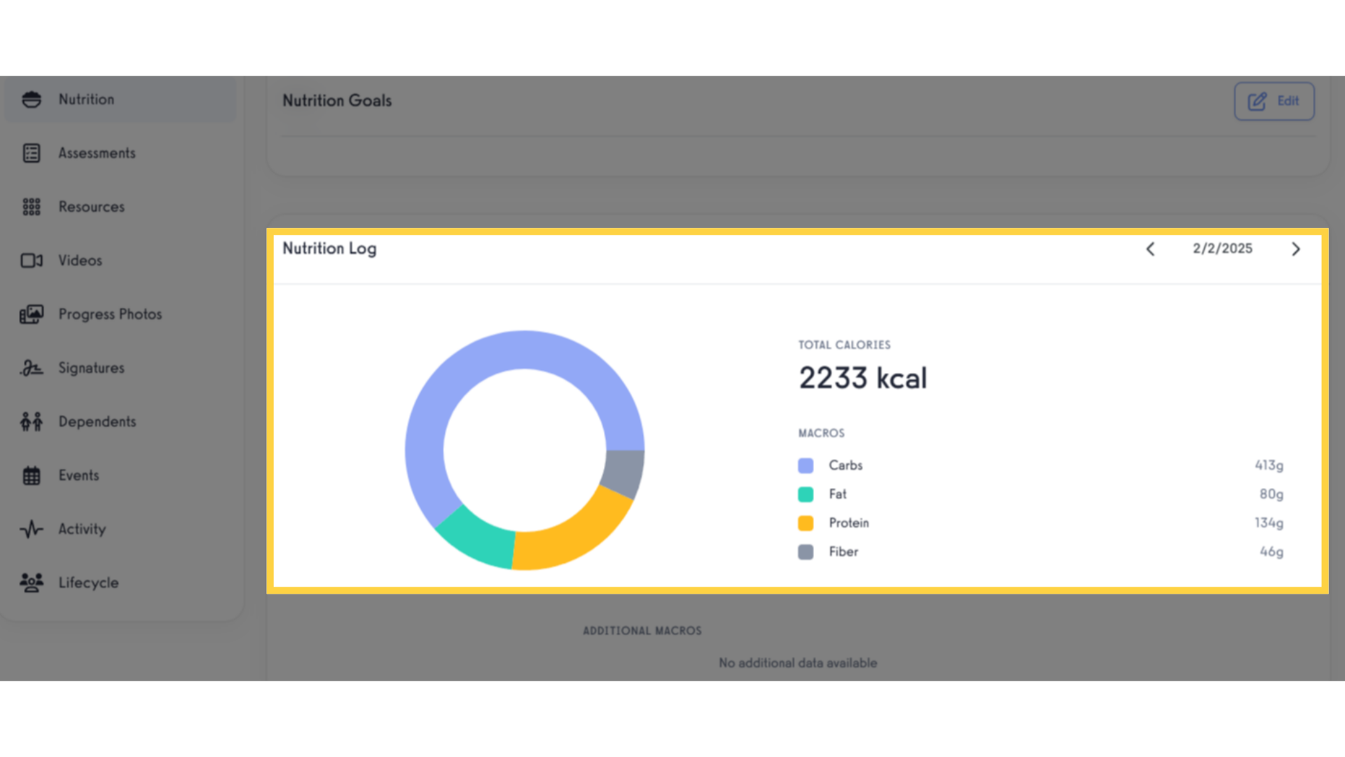Click the Videos sidebar icon
The width and height of the screenshot is (1345, 757).
(x=32, y=260)
